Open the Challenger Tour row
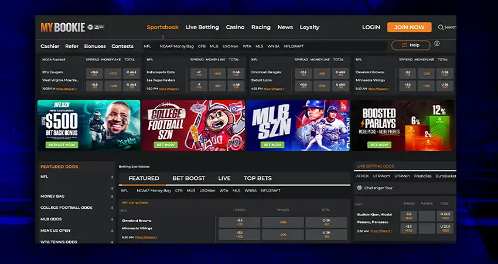The width and height of the screenshot is (498, 264). [405, 188]
